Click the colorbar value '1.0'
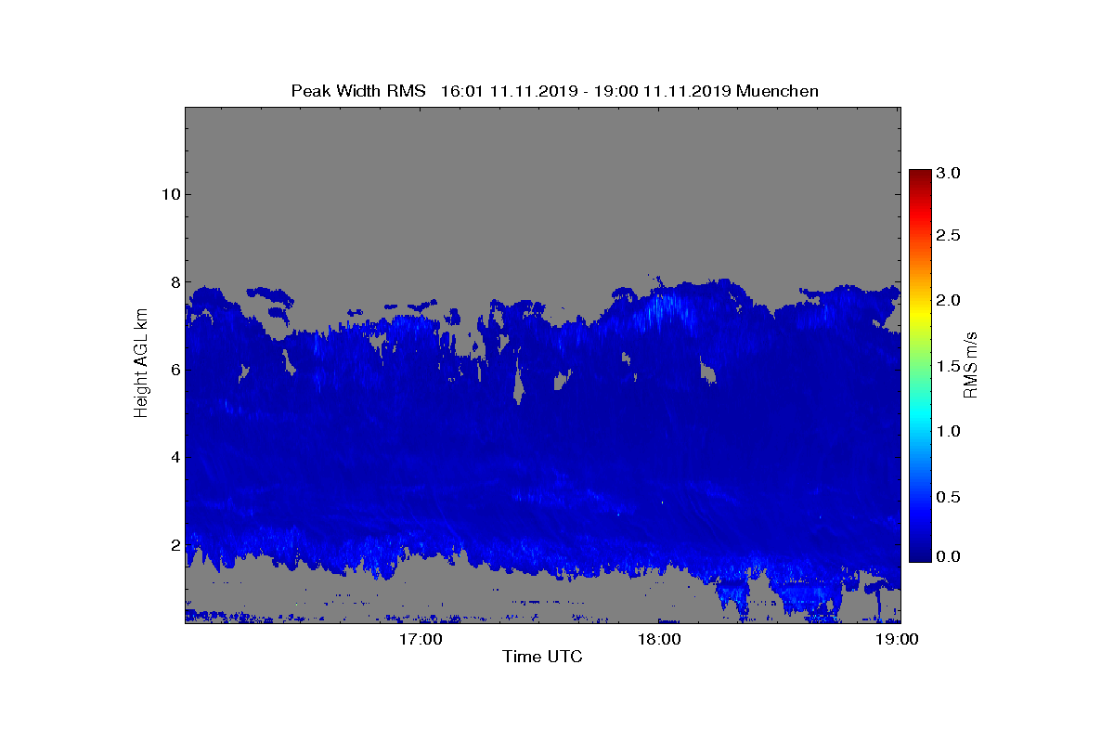Viewport: 1114px width, 743px height. point(948,431)
